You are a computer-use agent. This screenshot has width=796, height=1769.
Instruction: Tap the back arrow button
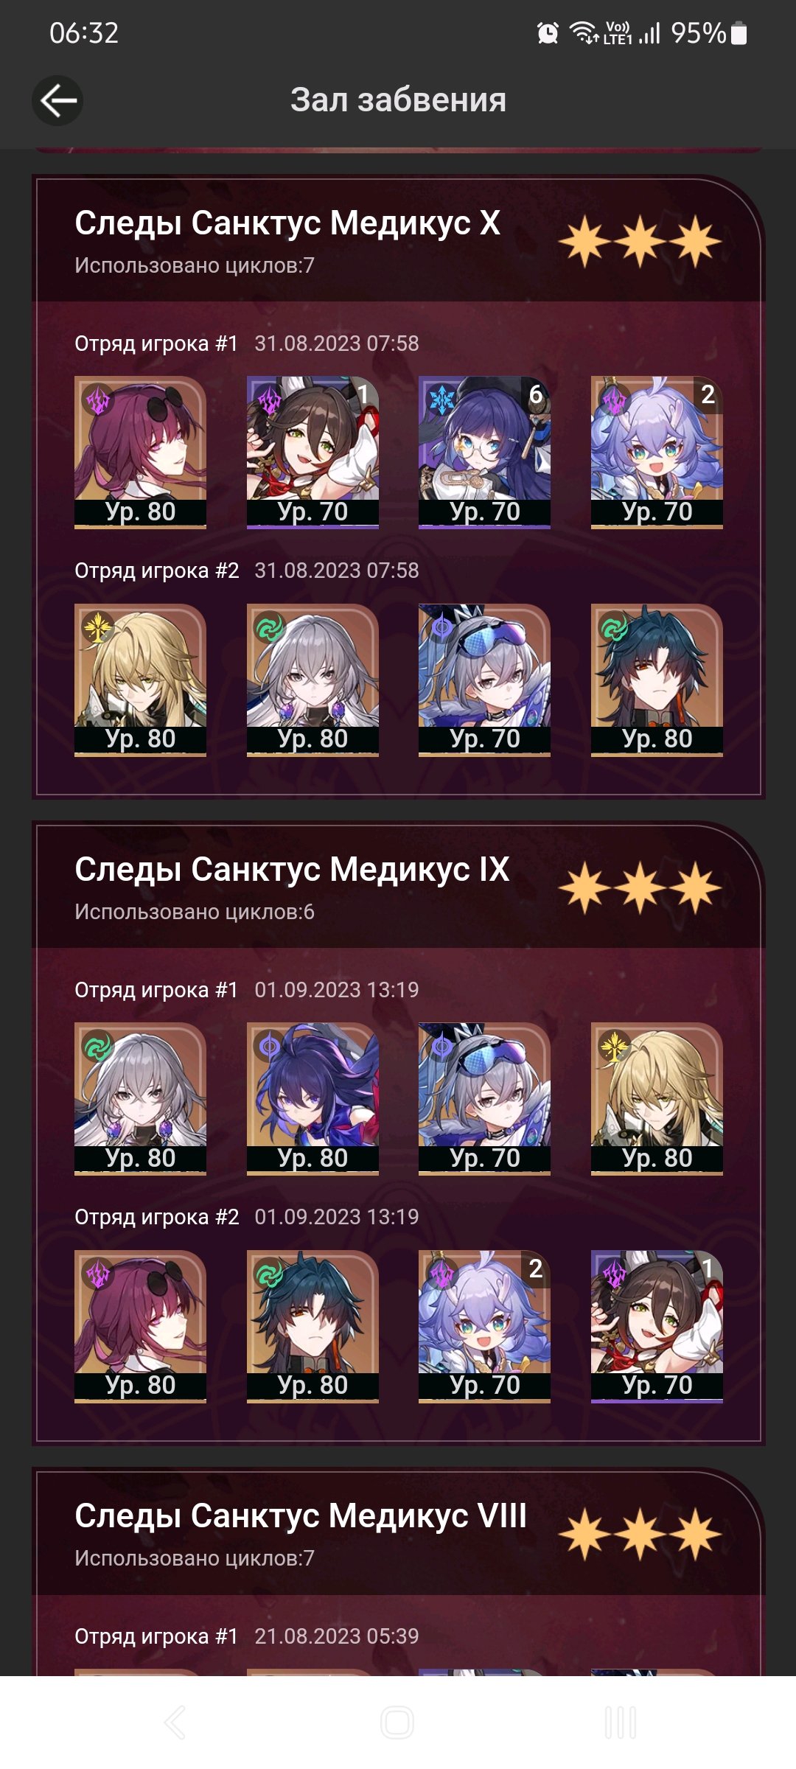tap(57, 101)
